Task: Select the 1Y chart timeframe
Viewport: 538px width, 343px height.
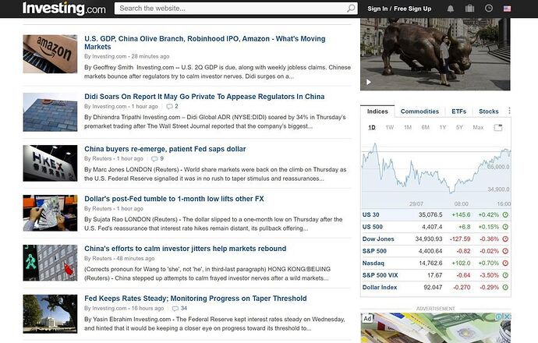Action: click(443, 127)
